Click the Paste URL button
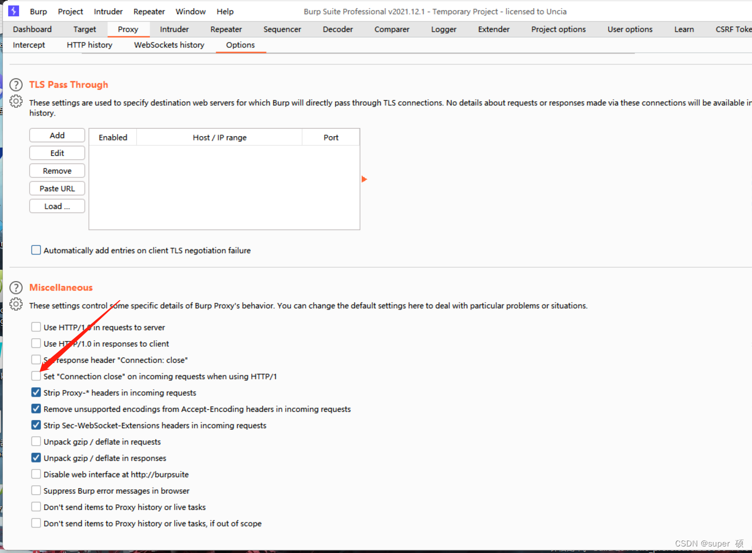The height and width of the screenshot is (553, 752). click(x=57, y=189)
